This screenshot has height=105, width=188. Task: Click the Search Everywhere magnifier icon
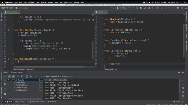[x=186, y=8]
